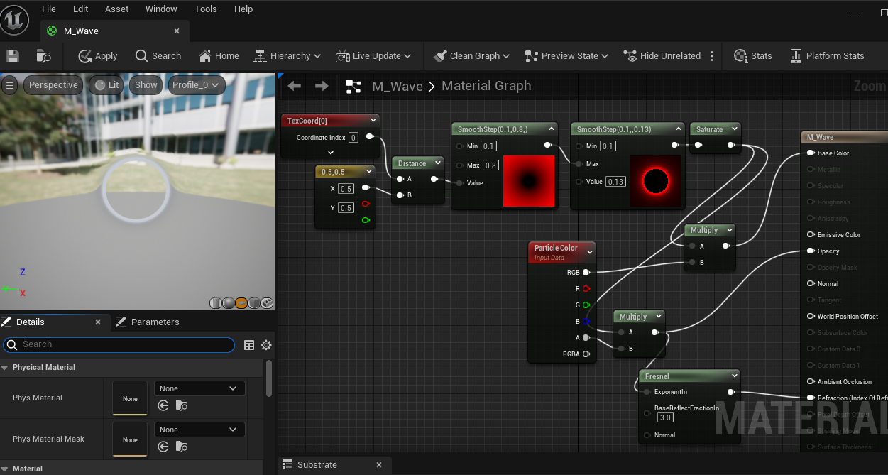Open the Asset menu
Image resolution: width=888 pixels, height=475 pixels.
coord(117,9)
